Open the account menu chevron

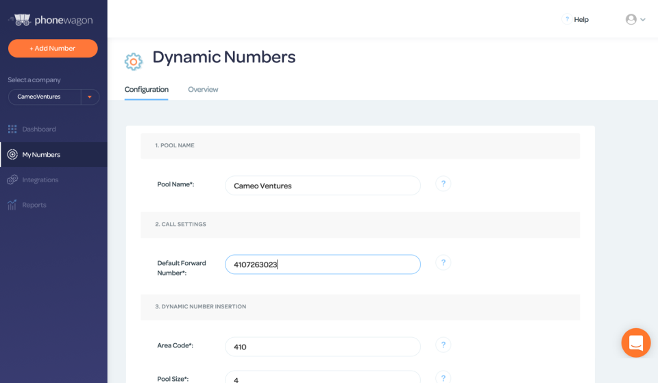[x=643, y=20]
